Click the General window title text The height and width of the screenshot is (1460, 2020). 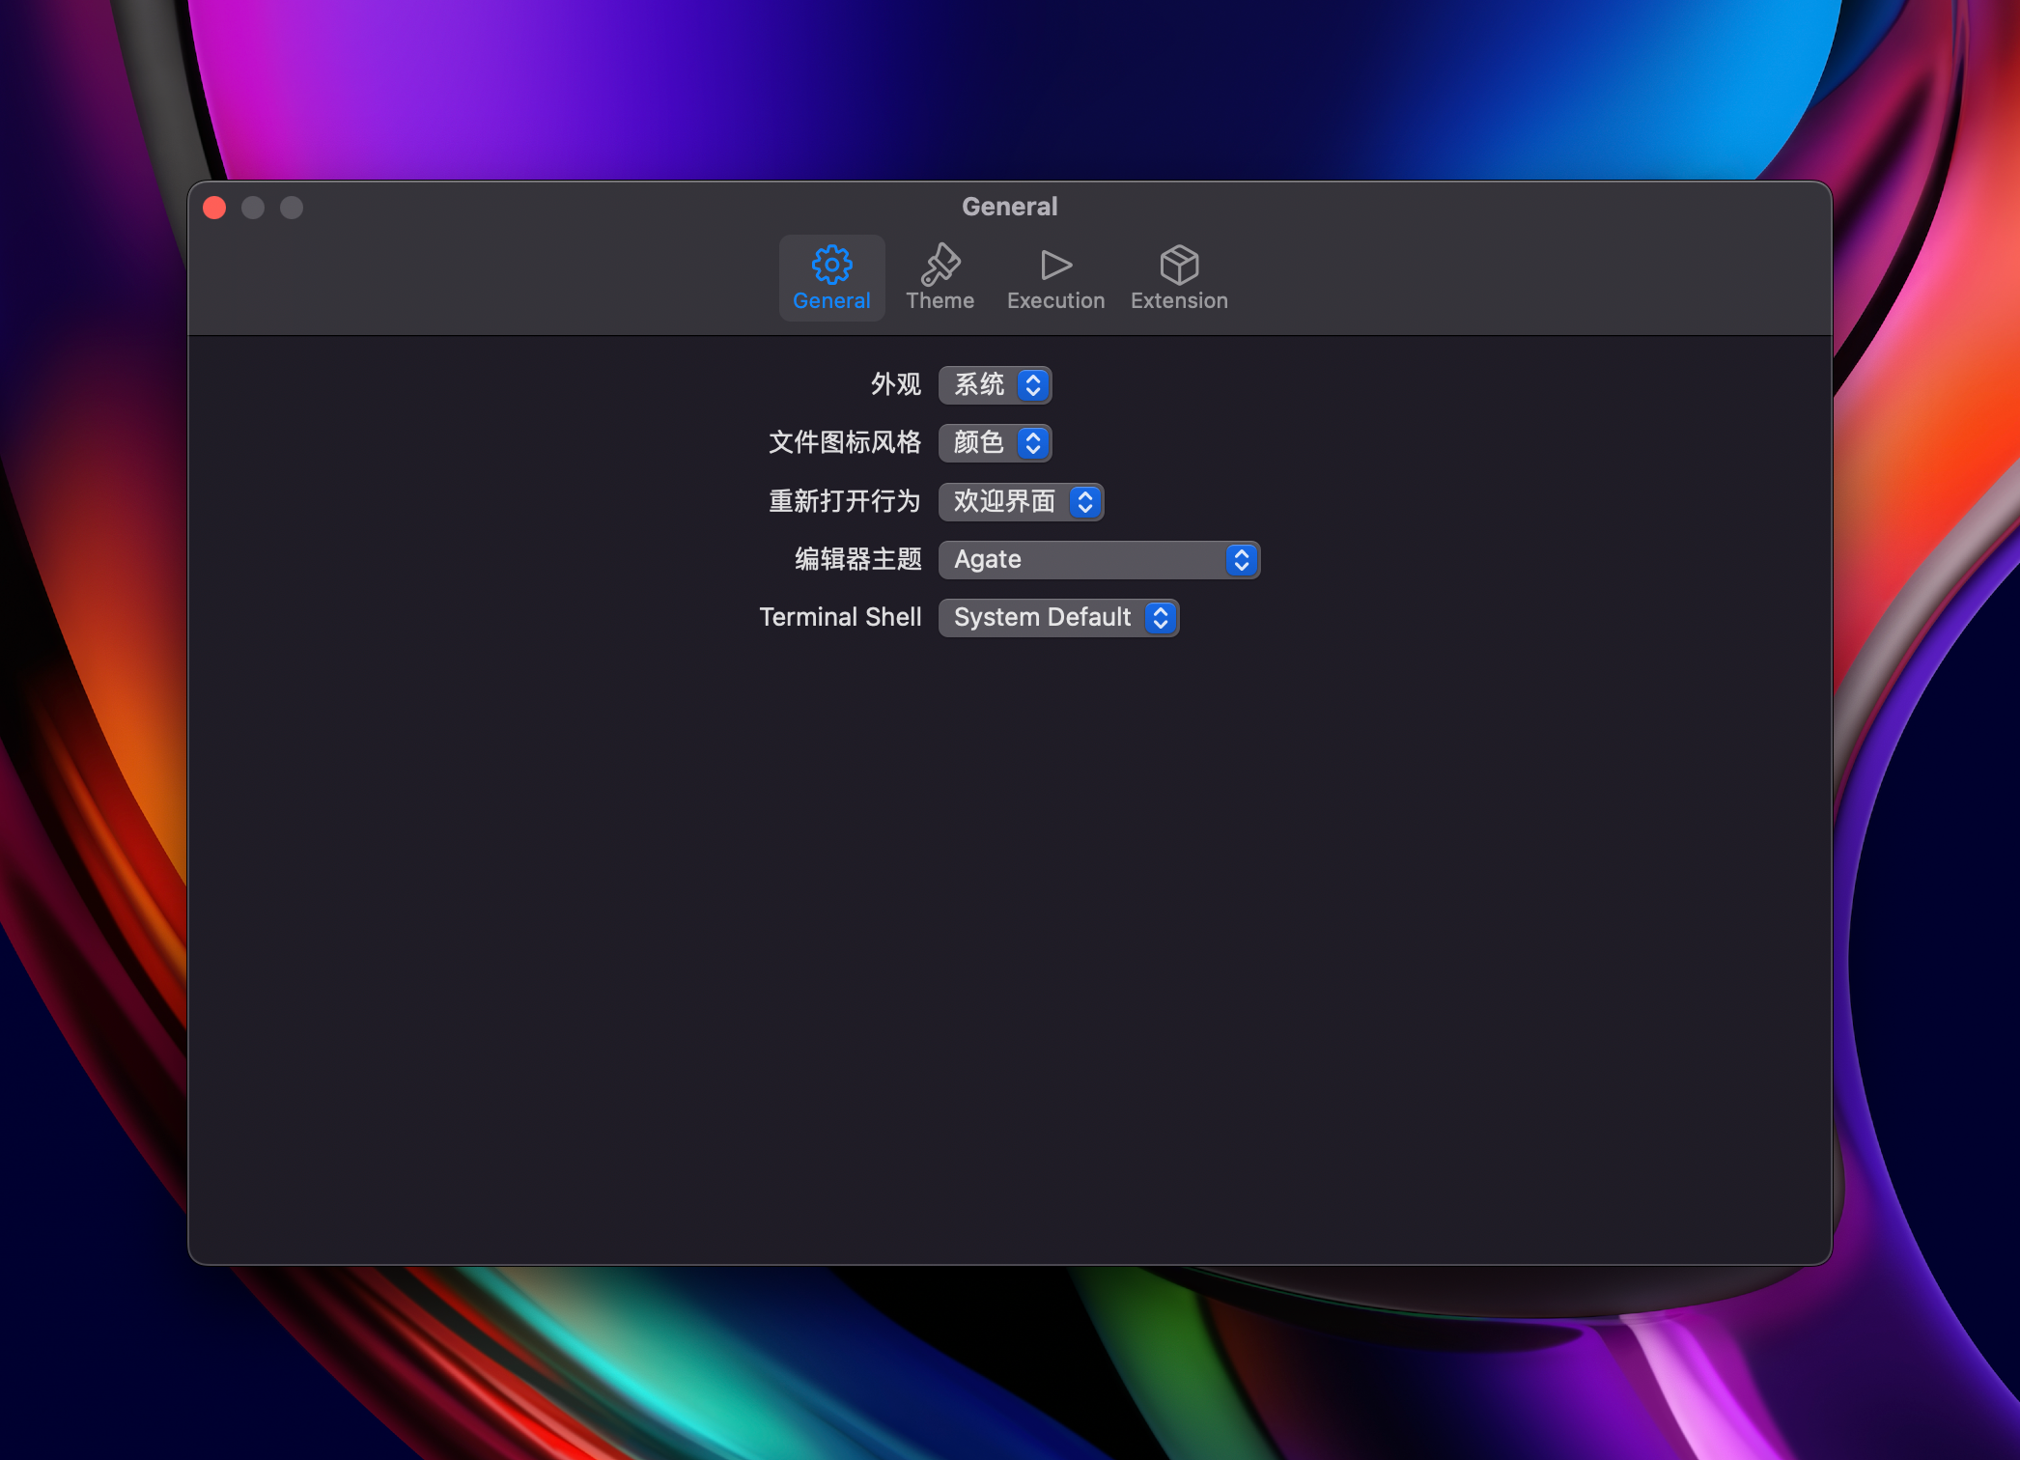(x=1009, y=207)
